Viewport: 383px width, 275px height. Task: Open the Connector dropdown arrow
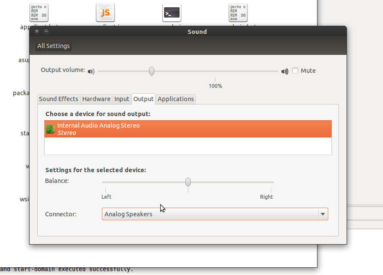(x=322, y=214)
